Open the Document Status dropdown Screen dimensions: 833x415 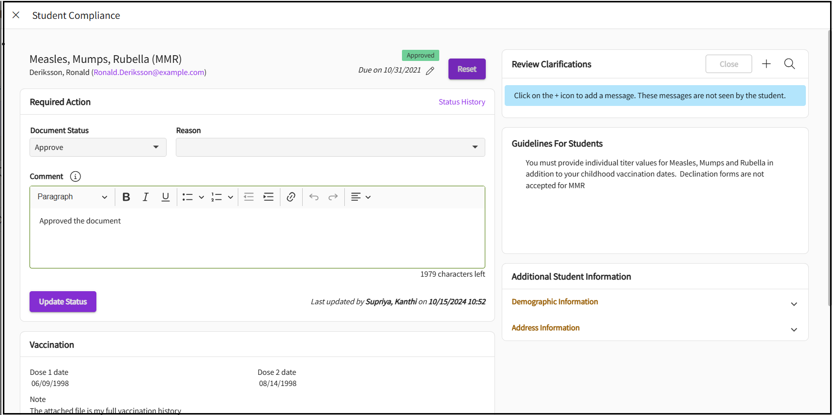[98, 148]
